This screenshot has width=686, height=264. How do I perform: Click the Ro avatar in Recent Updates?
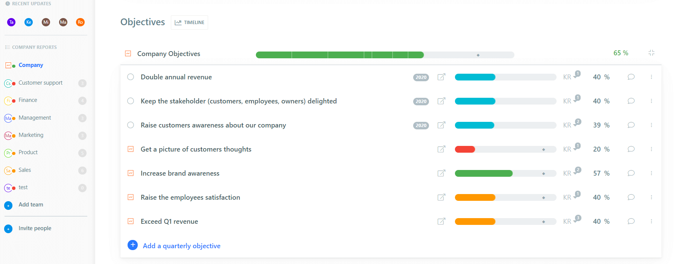(x=80, y=22)
